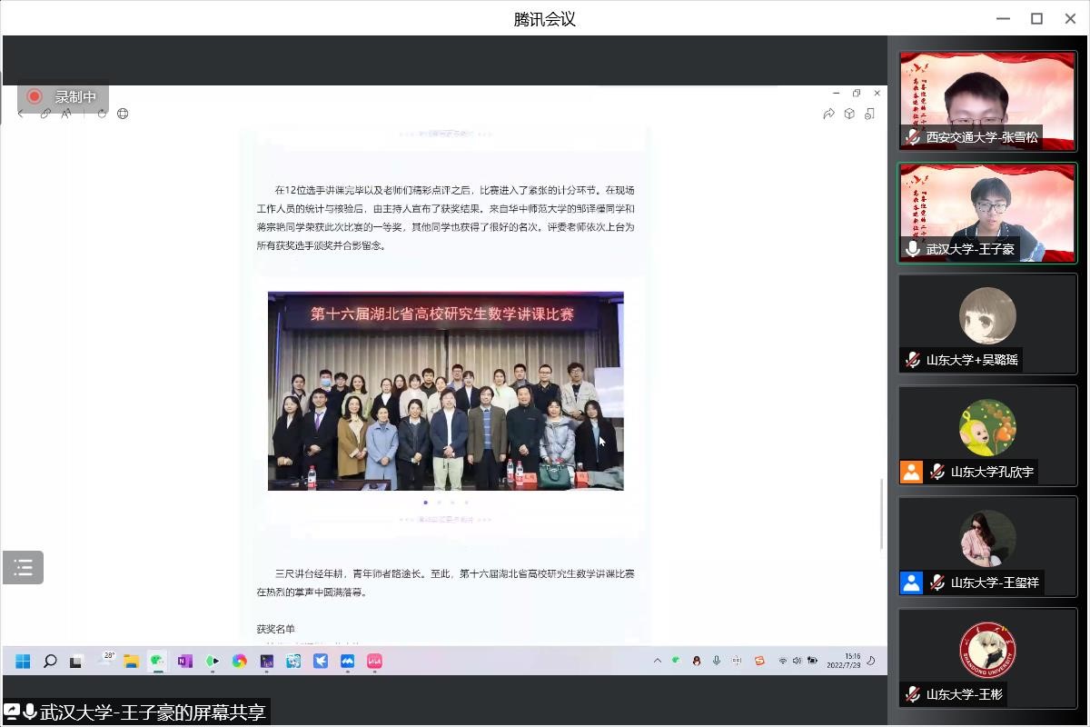1090x727 pixels.
Task: Select the participant tile 武汉大学-王子豪
Action: coord(986,212)
